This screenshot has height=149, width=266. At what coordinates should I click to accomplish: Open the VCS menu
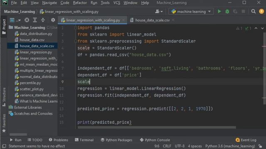tap(116, 3)
